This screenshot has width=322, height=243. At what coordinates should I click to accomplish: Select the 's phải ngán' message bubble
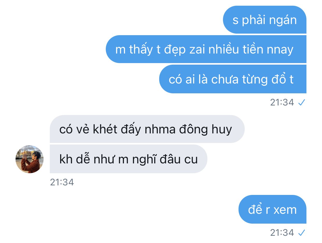click(265, 20)
